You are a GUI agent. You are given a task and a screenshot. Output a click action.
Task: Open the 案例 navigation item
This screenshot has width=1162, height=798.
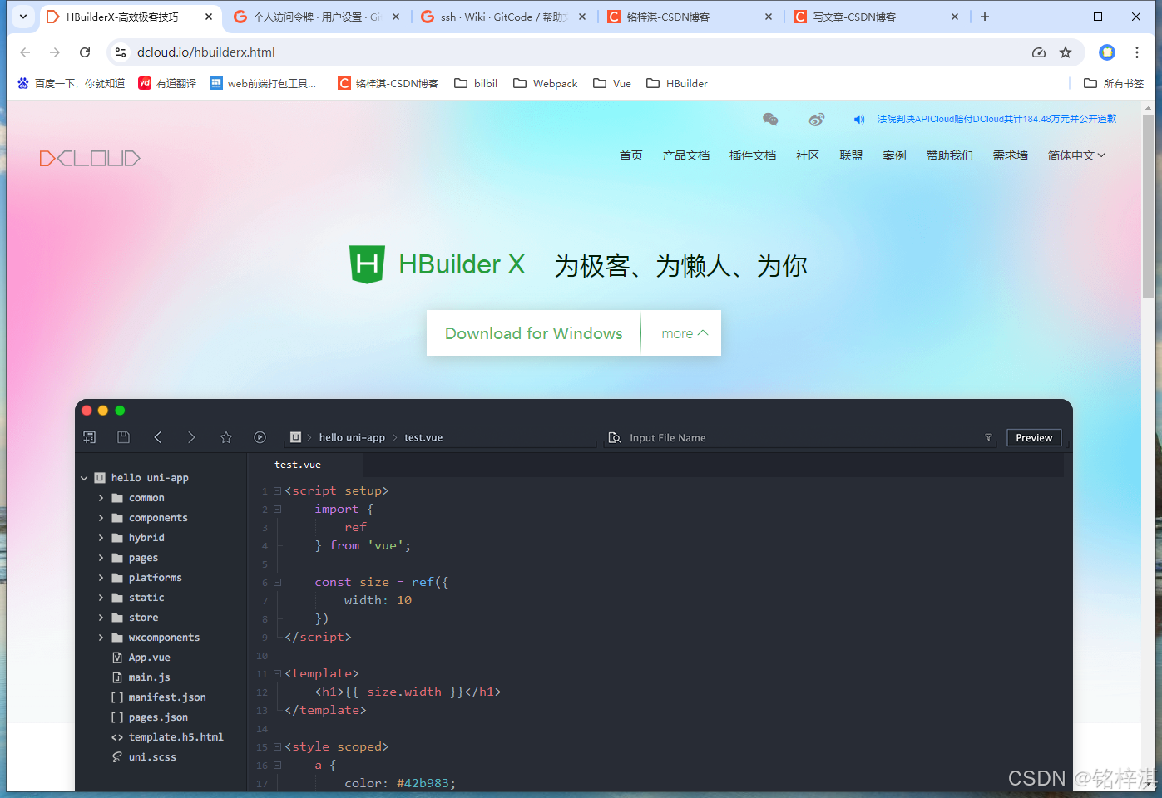[x=894, y=155]
